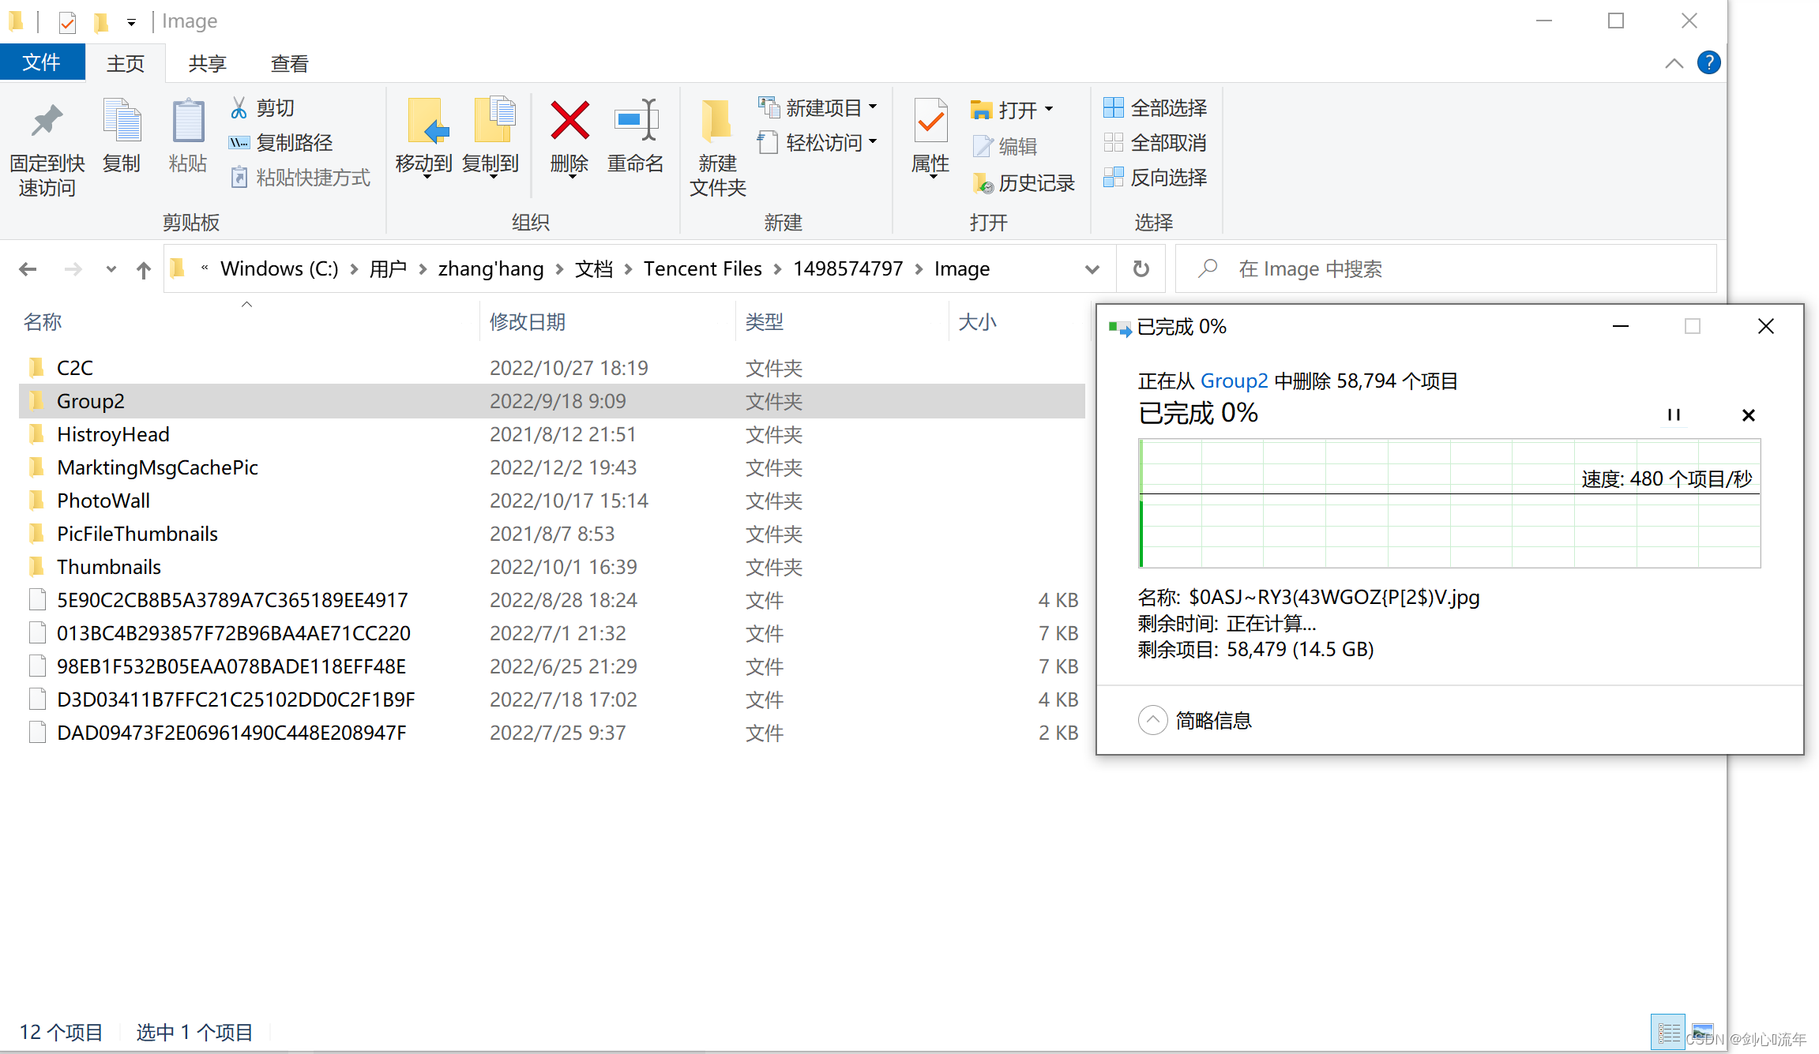
Task: Click the red Delete (删除) icon
Action: click(569, 122)
